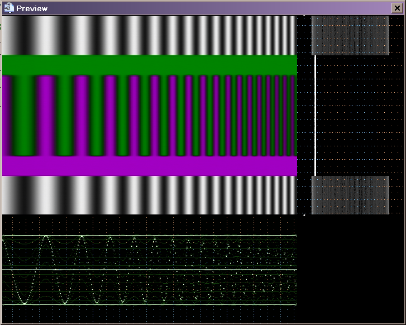Viewport: 406px width, 325px height.
Task: Click the solid green color band
Action: coord(150,65)
